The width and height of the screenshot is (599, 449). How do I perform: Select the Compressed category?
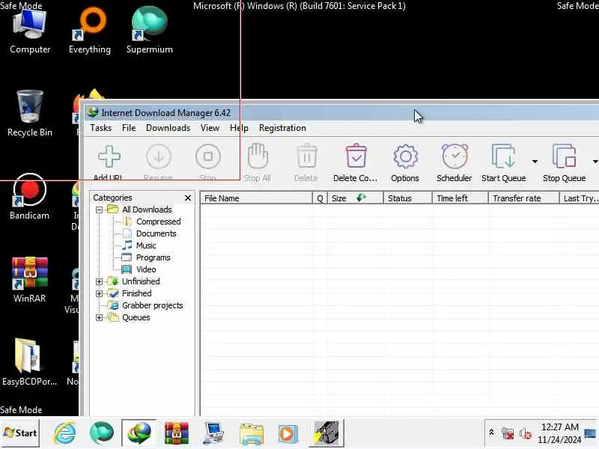(x=159, y=222)
